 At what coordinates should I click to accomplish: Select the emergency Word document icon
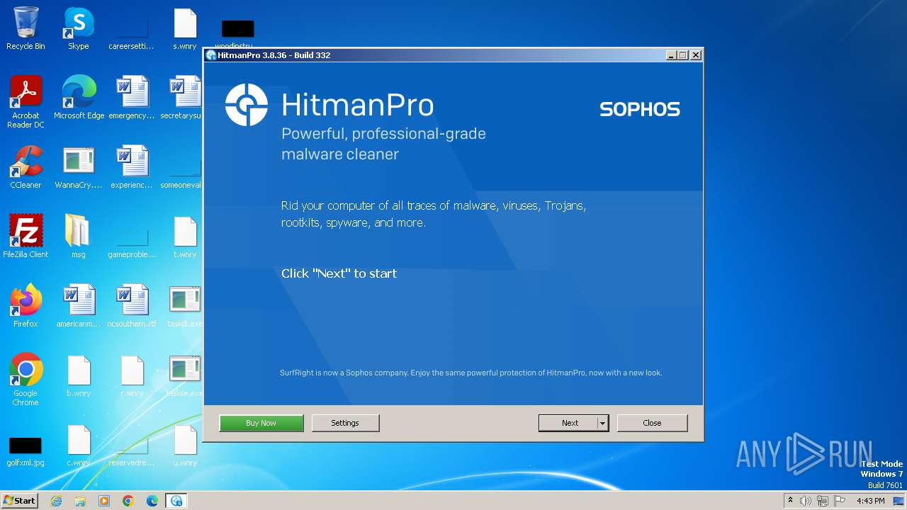click(x=132, y=98)
